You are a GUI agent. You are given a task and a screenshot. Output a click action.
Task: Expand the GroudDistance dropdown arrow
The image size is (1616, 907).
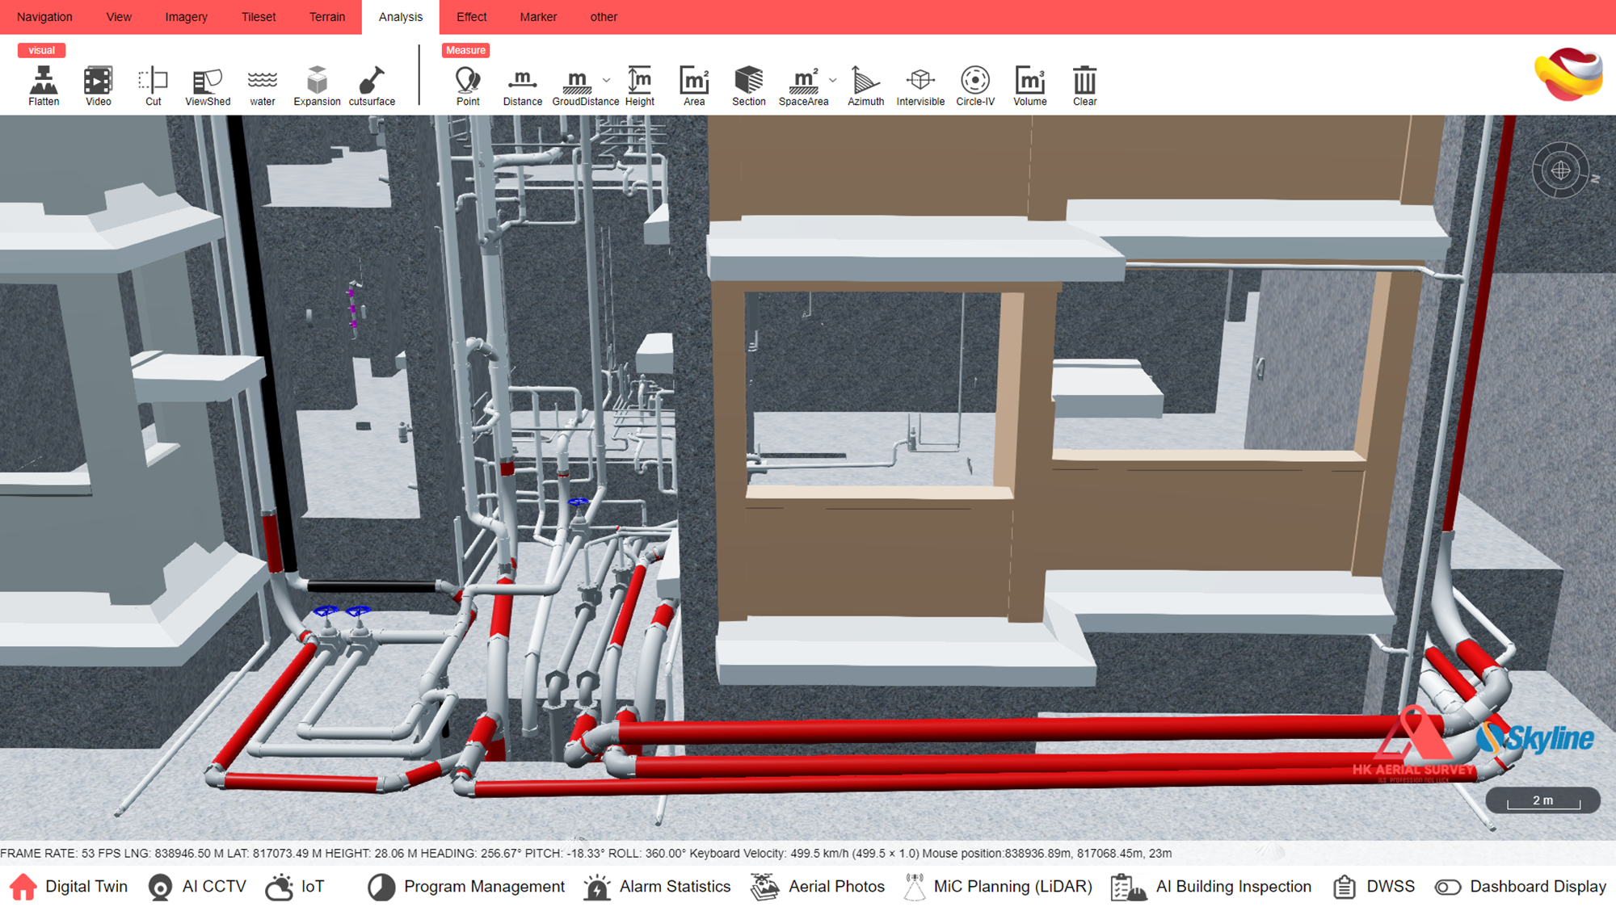click(607, 80)
